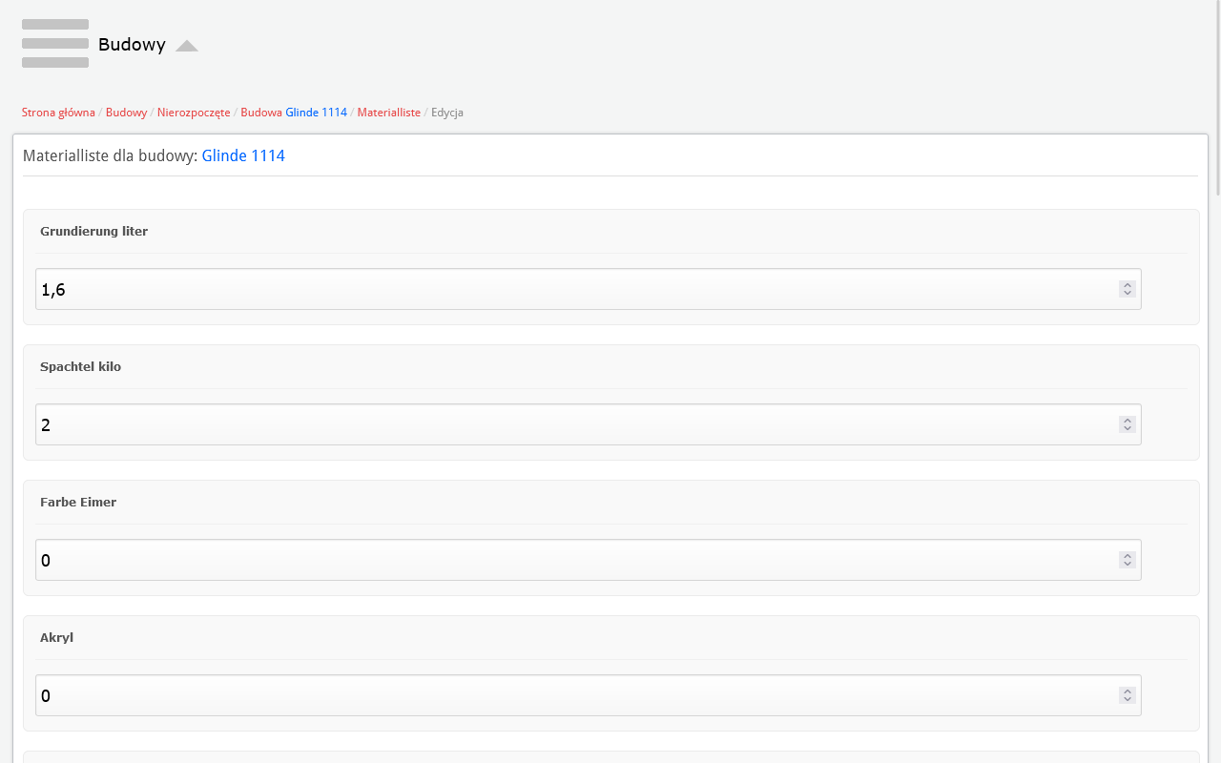Screen dimensions: 1221x763
Task: Focus the Grundierung liter input field
Action: [x=572, y=289]
